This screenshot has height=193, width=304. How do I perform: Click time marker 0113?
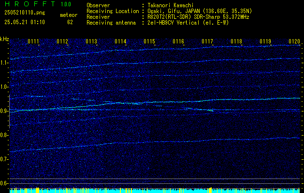tap(91, 41)
